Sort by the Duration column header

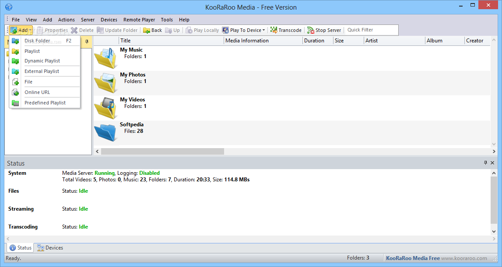tap(318, 41)
